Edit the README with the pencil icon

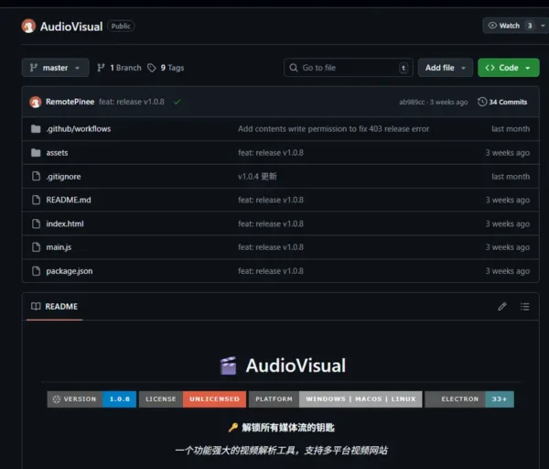pos(502,306)
